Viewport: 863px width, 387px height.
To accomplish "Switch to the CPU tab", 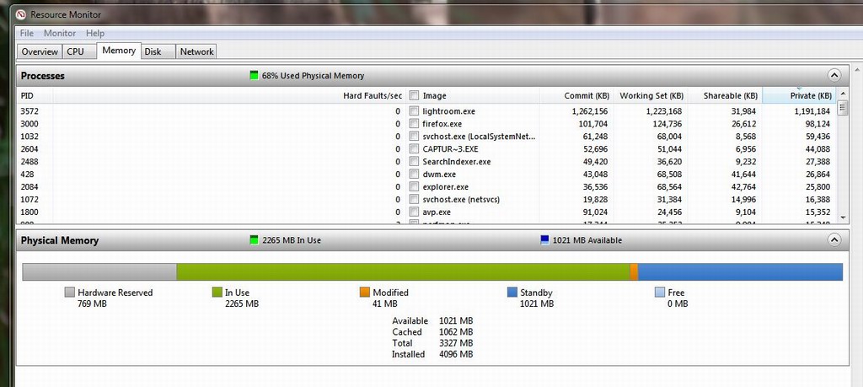I will [x=75, y=51].
